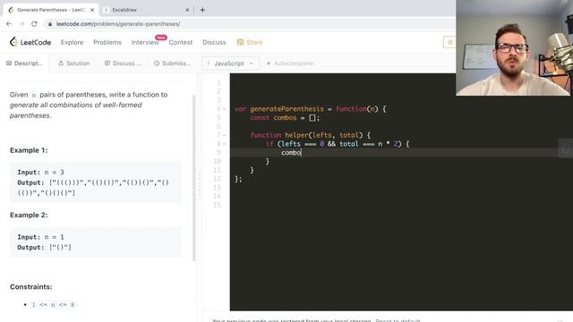Click the star premium icon button
The width and height of the screenshot is (573, 322).
449,42
